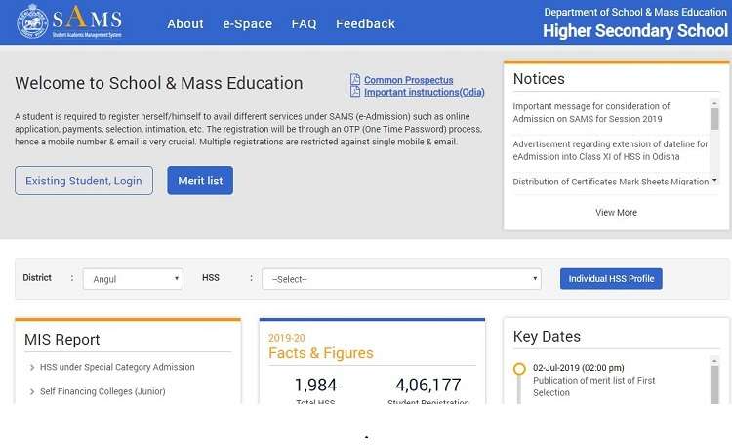732x448 pixels.
Task: Open notice about extension of dateline for eAdmission
Action: 610,150
